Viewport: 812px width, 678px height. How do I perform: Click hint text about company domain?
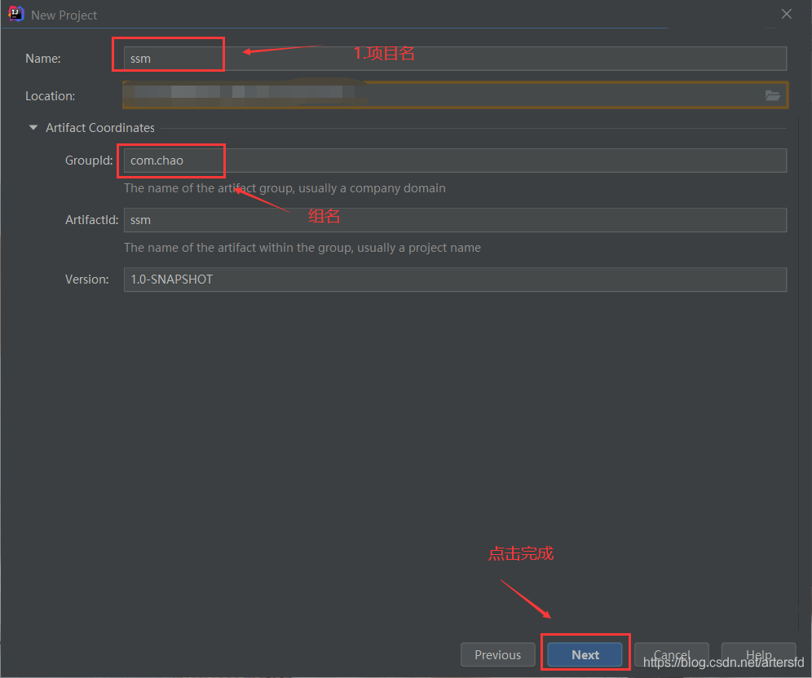coord(285,188)
